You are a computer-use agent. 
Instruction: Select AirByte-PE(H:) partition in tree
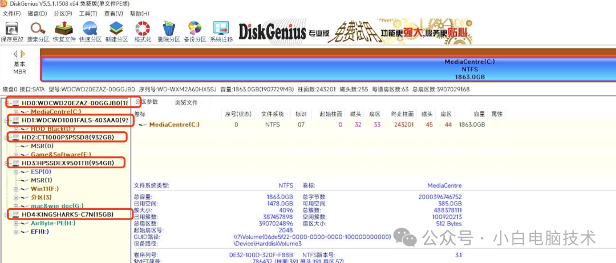pos(53,223)
